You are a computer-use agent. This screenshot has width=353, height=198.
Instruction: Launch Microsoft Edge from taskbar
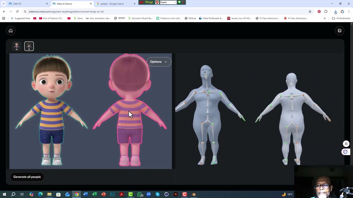pyautogui.click(x=40, y=194)
